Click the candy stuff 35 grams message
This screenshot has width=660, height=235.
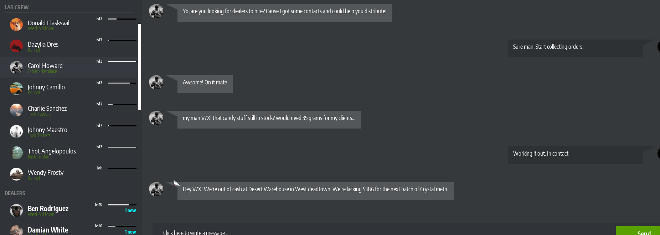pos(269,118)
